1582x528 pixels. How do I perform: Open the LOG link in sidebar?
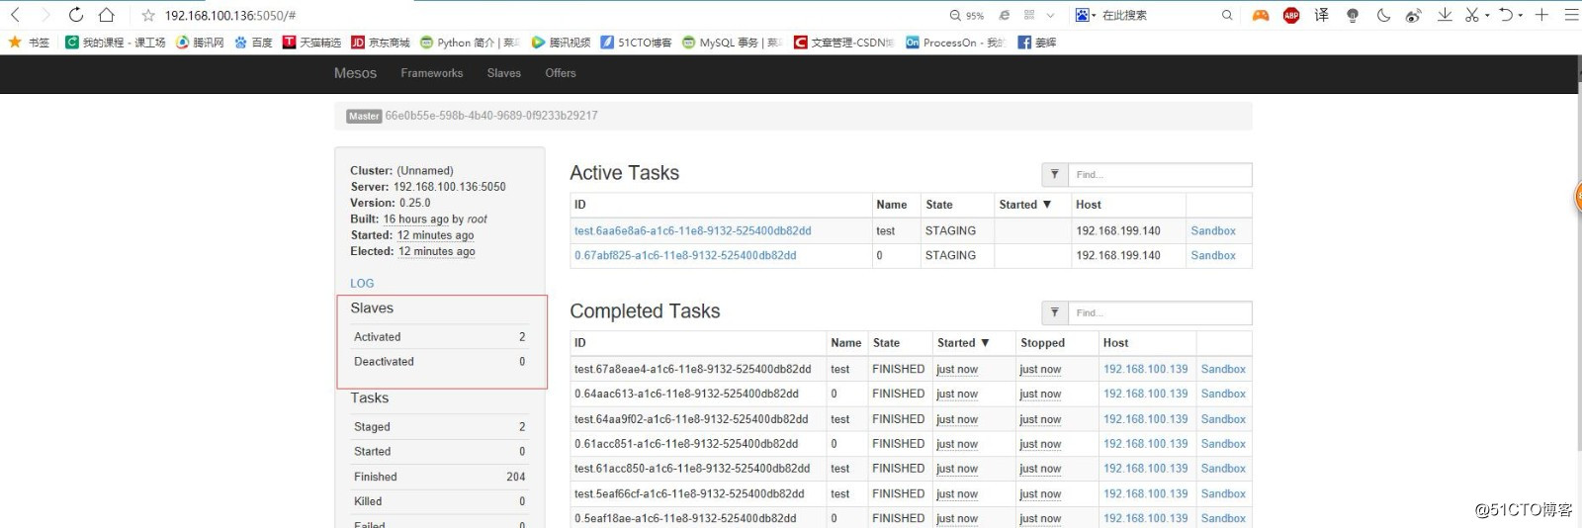362,283
